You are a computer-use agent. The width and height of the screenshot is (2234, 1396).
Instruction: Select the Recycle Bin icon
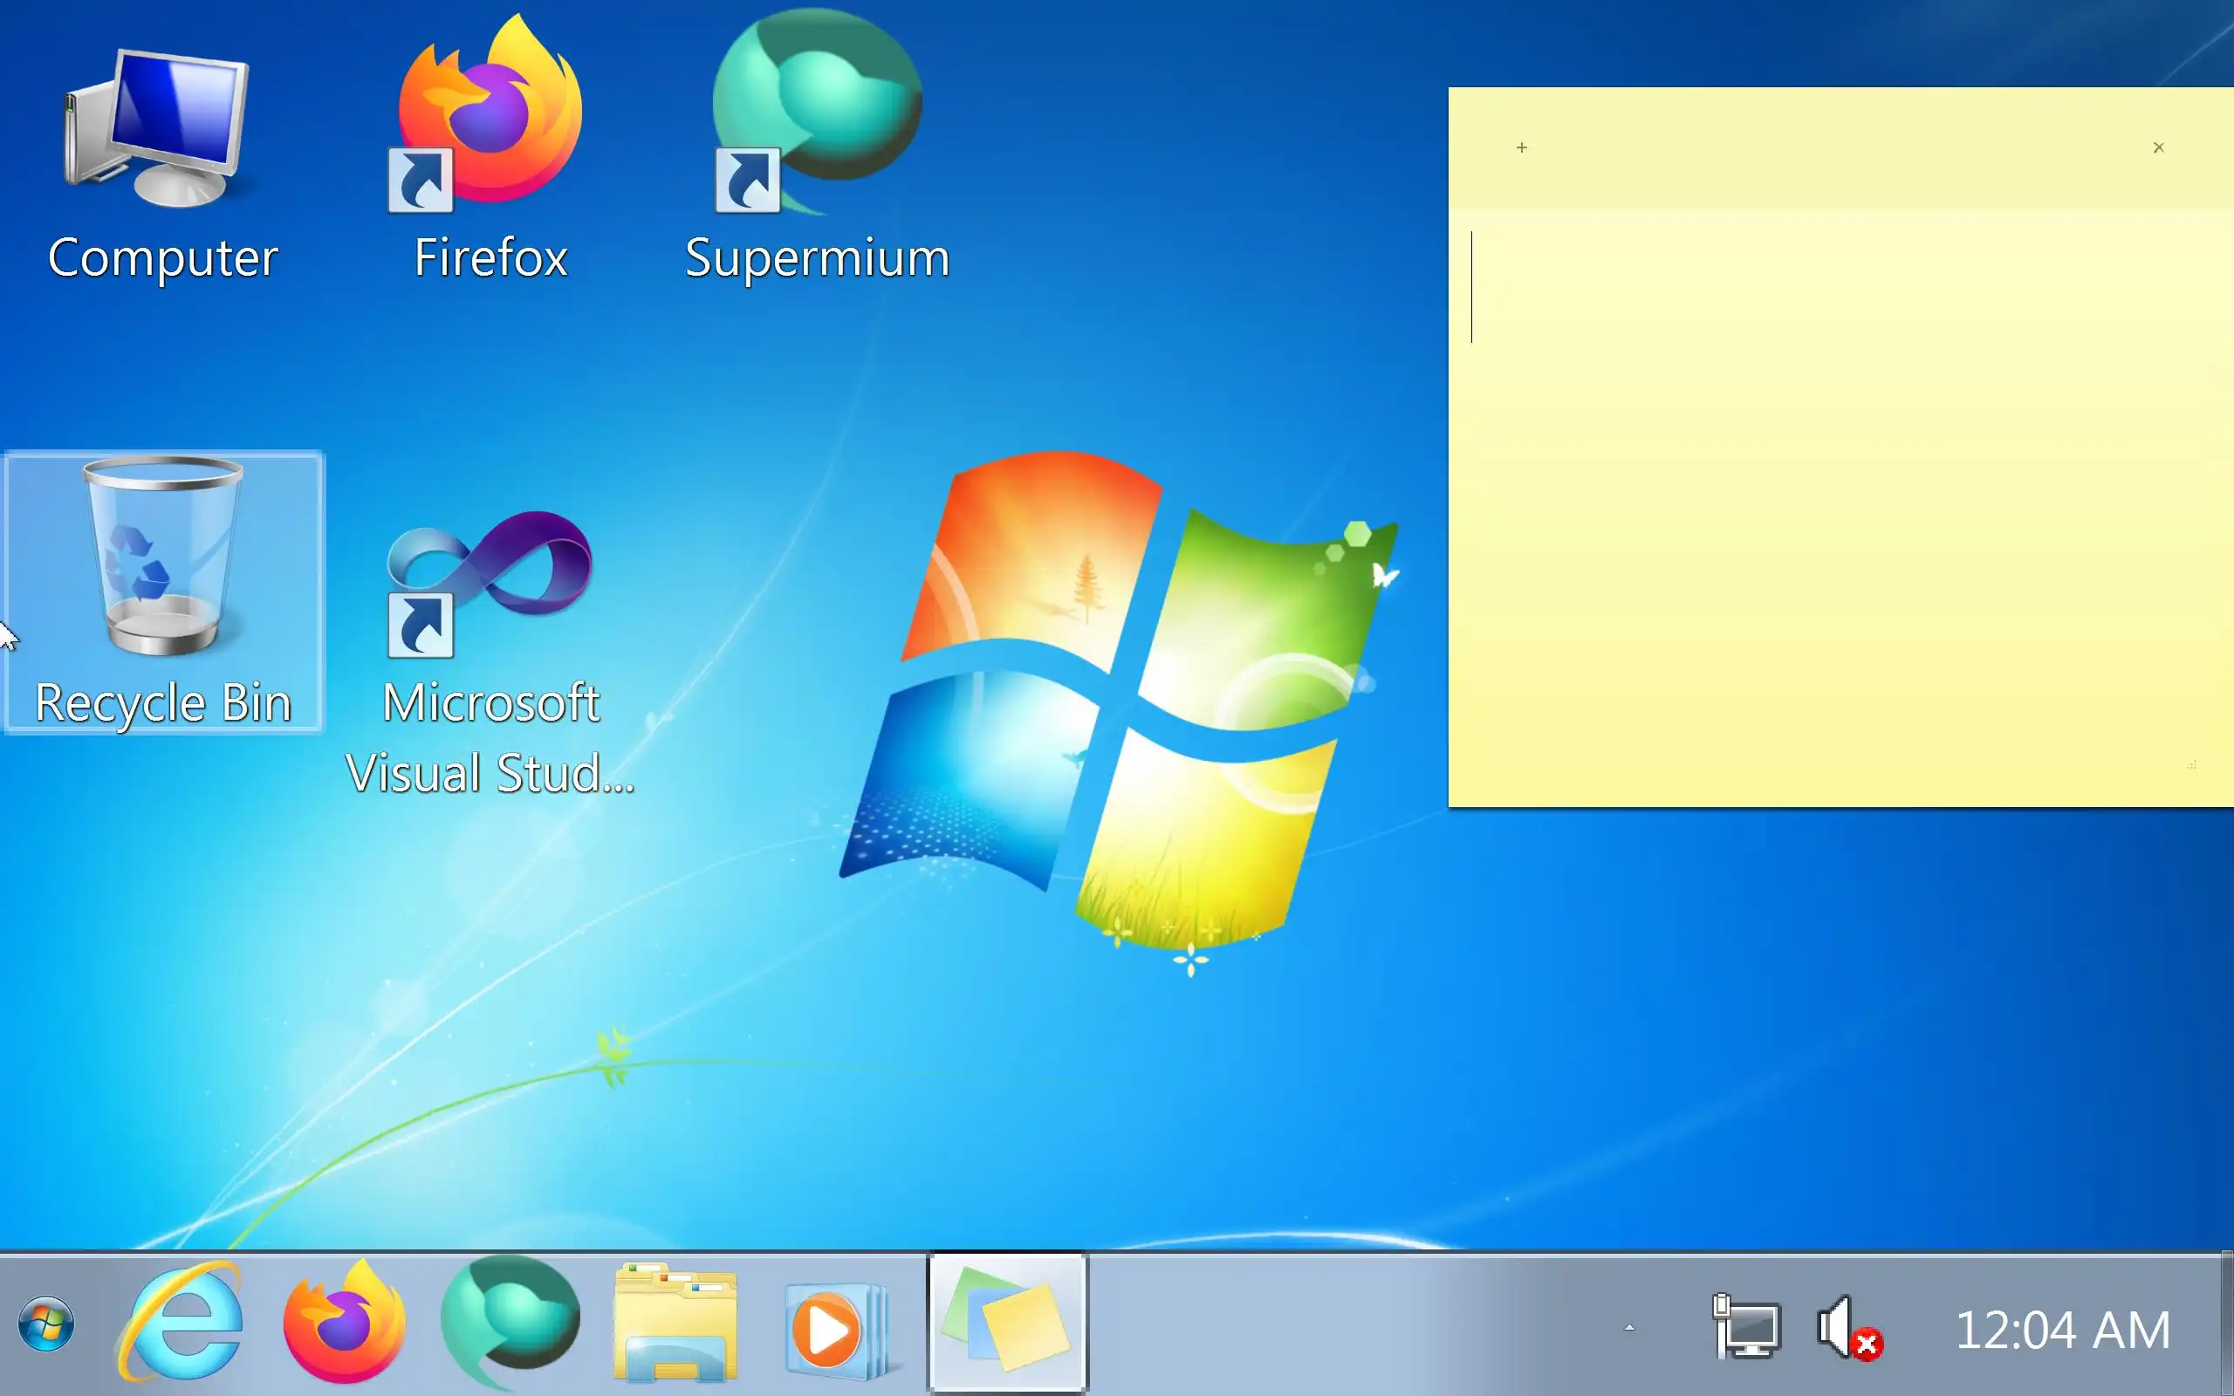[163, 591]
